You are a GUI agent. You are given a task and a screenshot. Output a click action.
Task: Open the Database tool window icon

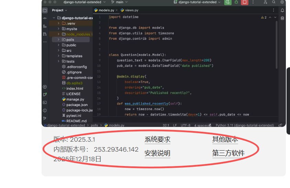pos(282,18)
